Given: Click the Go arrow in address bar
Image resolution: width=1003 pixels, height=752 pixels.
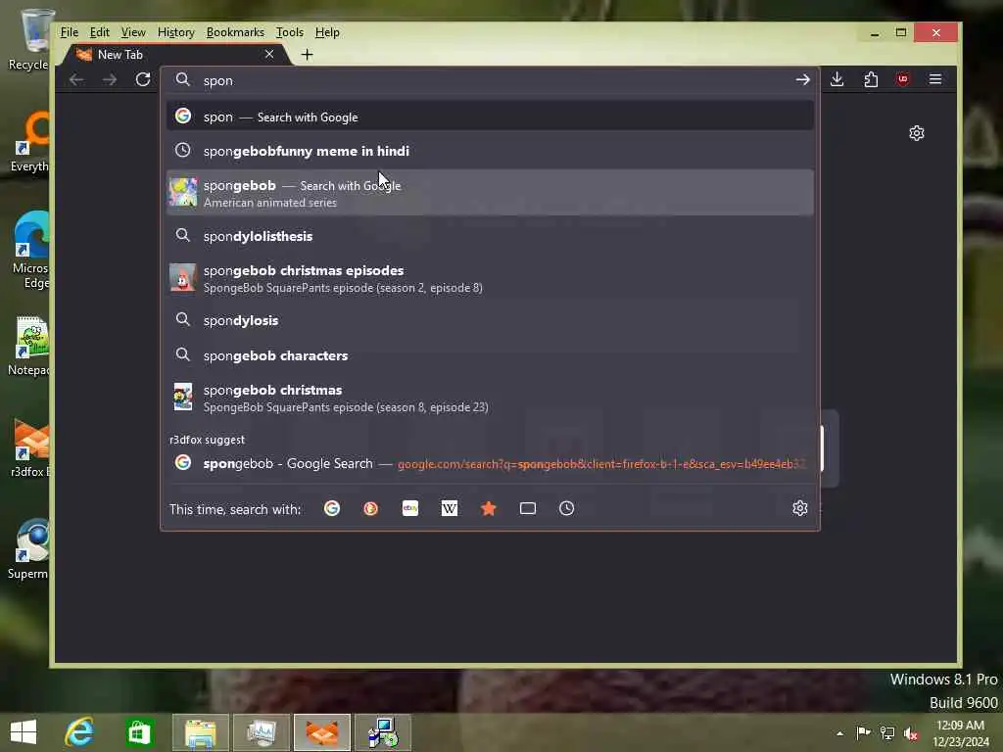Looking at the screenshot, I should (x=802, y=79).
